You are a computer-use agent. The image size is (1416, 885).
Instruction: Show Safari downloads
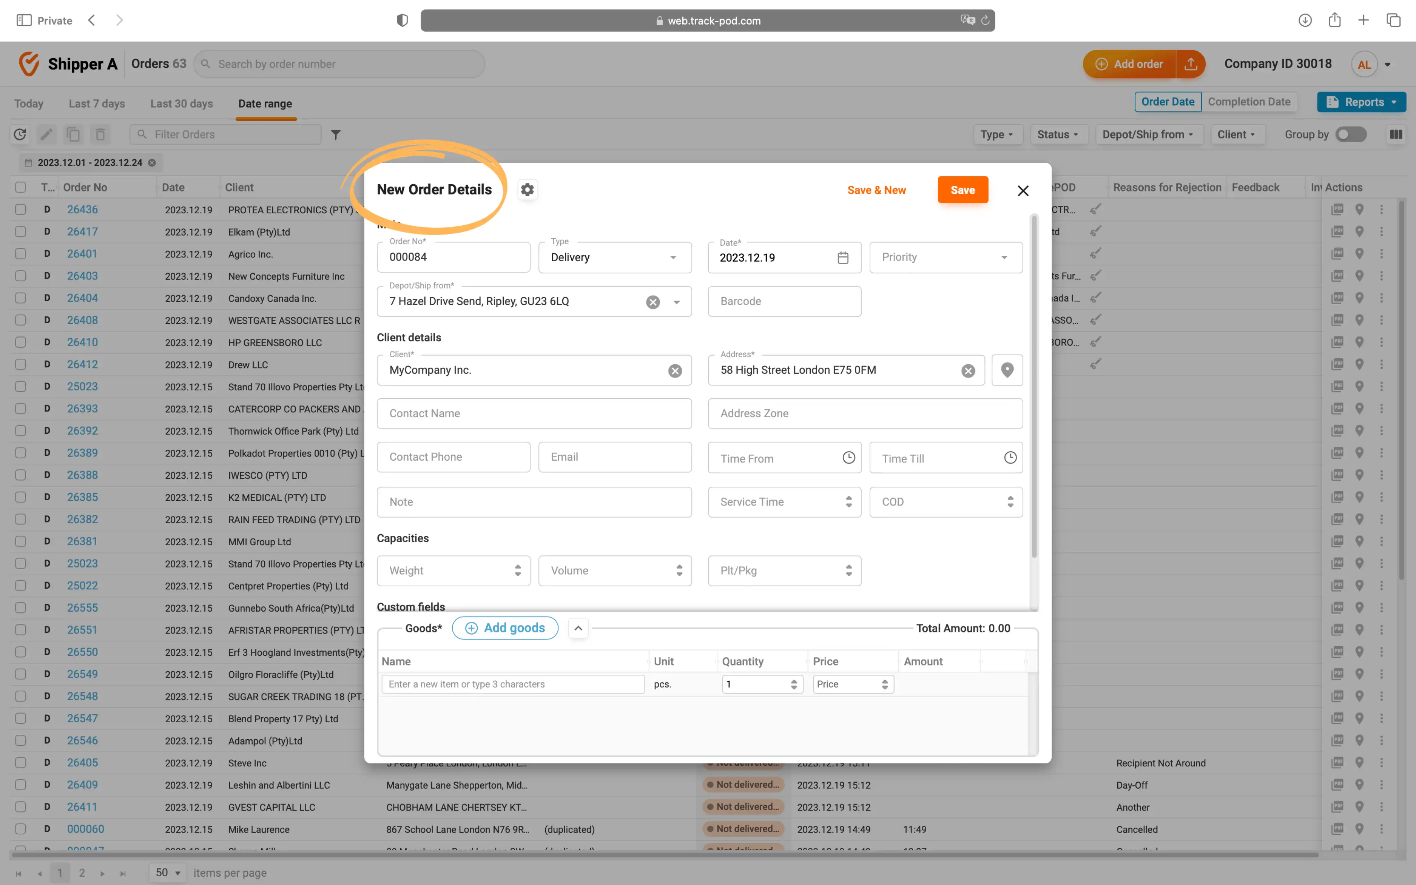coord(1305,20)
